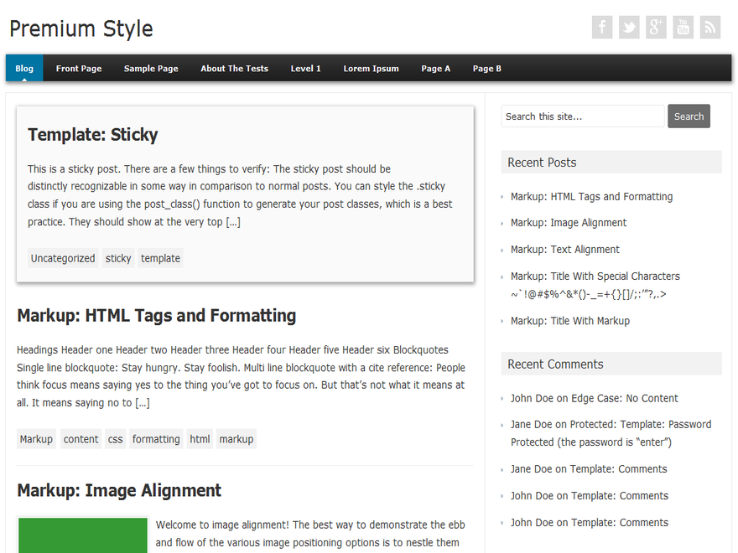Click the Search button
The width and height of the screenshot is (738, 553).
(x=689, y=116)
